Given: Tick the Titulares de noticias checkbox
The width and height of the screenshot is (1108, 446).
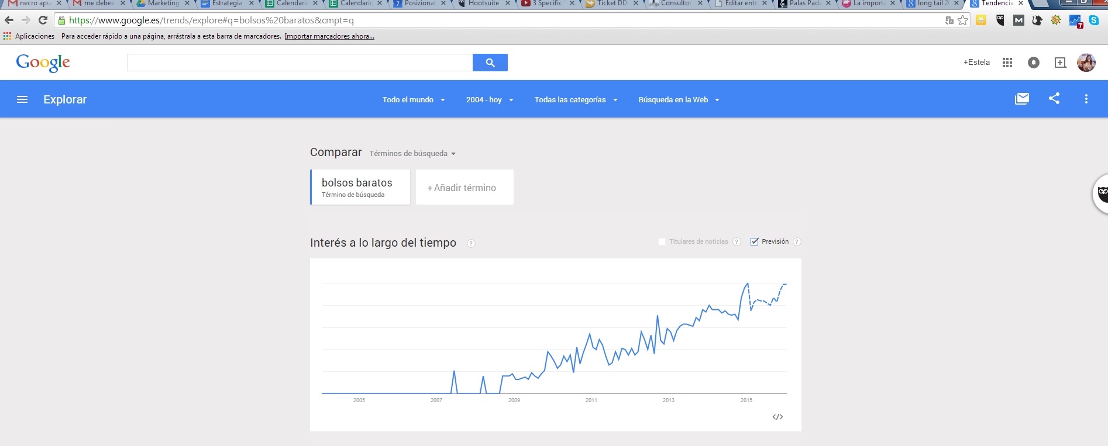Looking at the screenshot, I should pyautogui.click(x=662, y=241).
